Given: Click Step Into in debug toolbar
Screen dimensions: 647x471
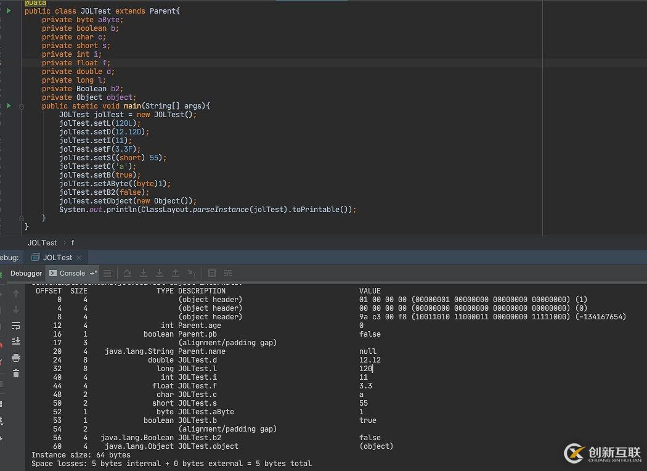Looking at the screenshot, I should pyautogui.click(x=144, y=273).
